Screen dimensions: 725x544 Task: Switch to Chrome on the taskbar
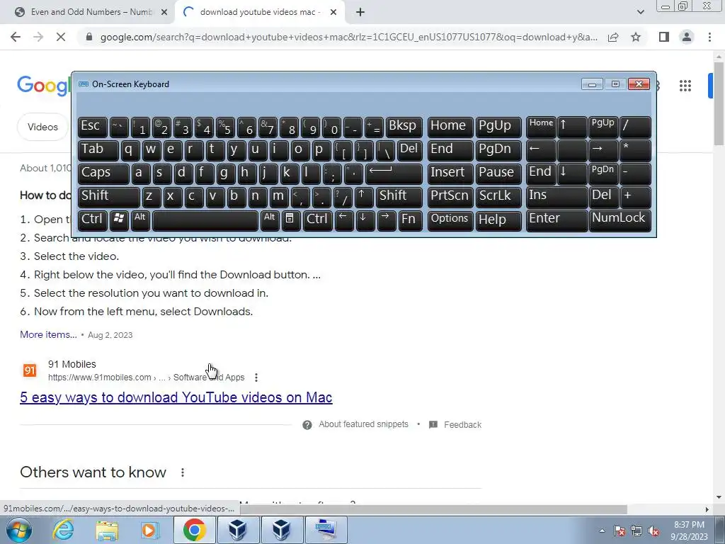(194, 530)
